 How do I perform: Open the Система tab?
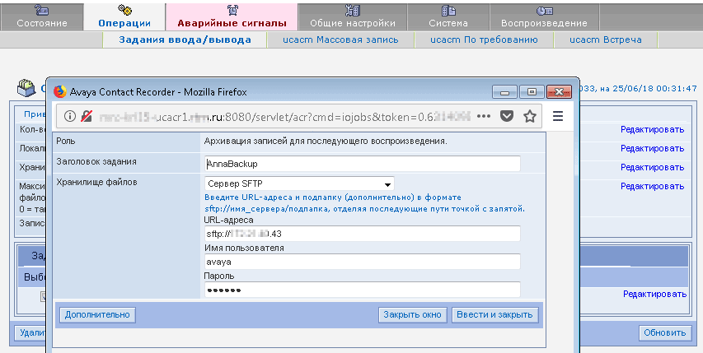448,17
